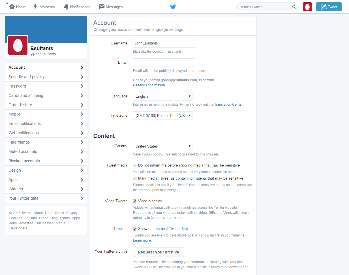Open Cookies link in footer
This screenshot has height=275, width=349.
click(x=16, y=218)
